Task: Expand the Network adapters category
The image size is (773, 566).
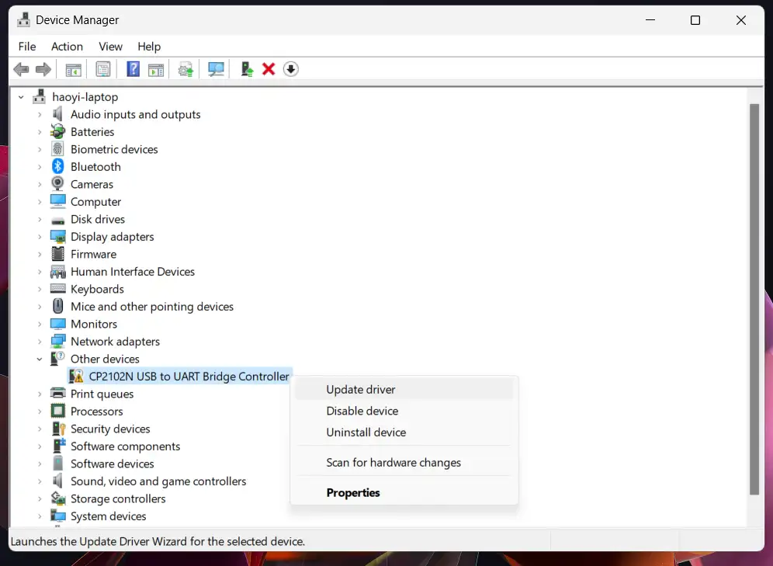Action: pos(39,341)
